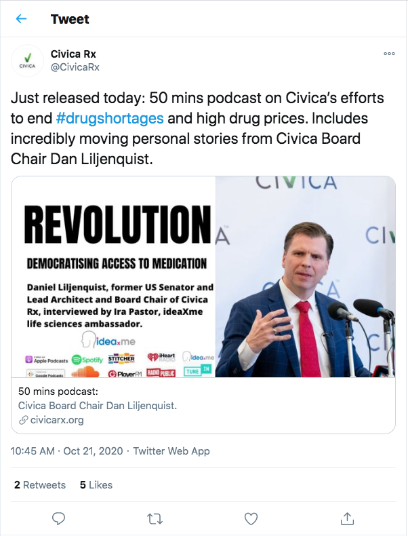View the 2 Retweets list
This screenshot has width=408, height=536.
(x=40, y=484)
